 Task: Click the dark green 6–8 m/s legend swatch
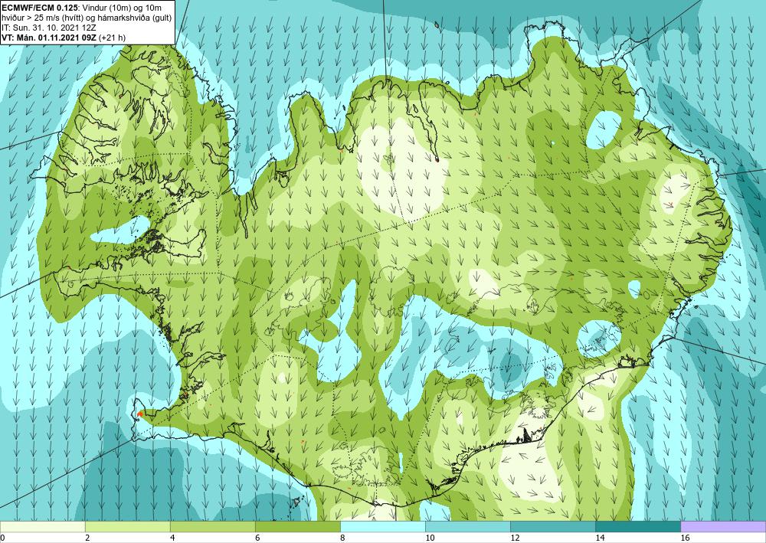(x=297, y=526)
